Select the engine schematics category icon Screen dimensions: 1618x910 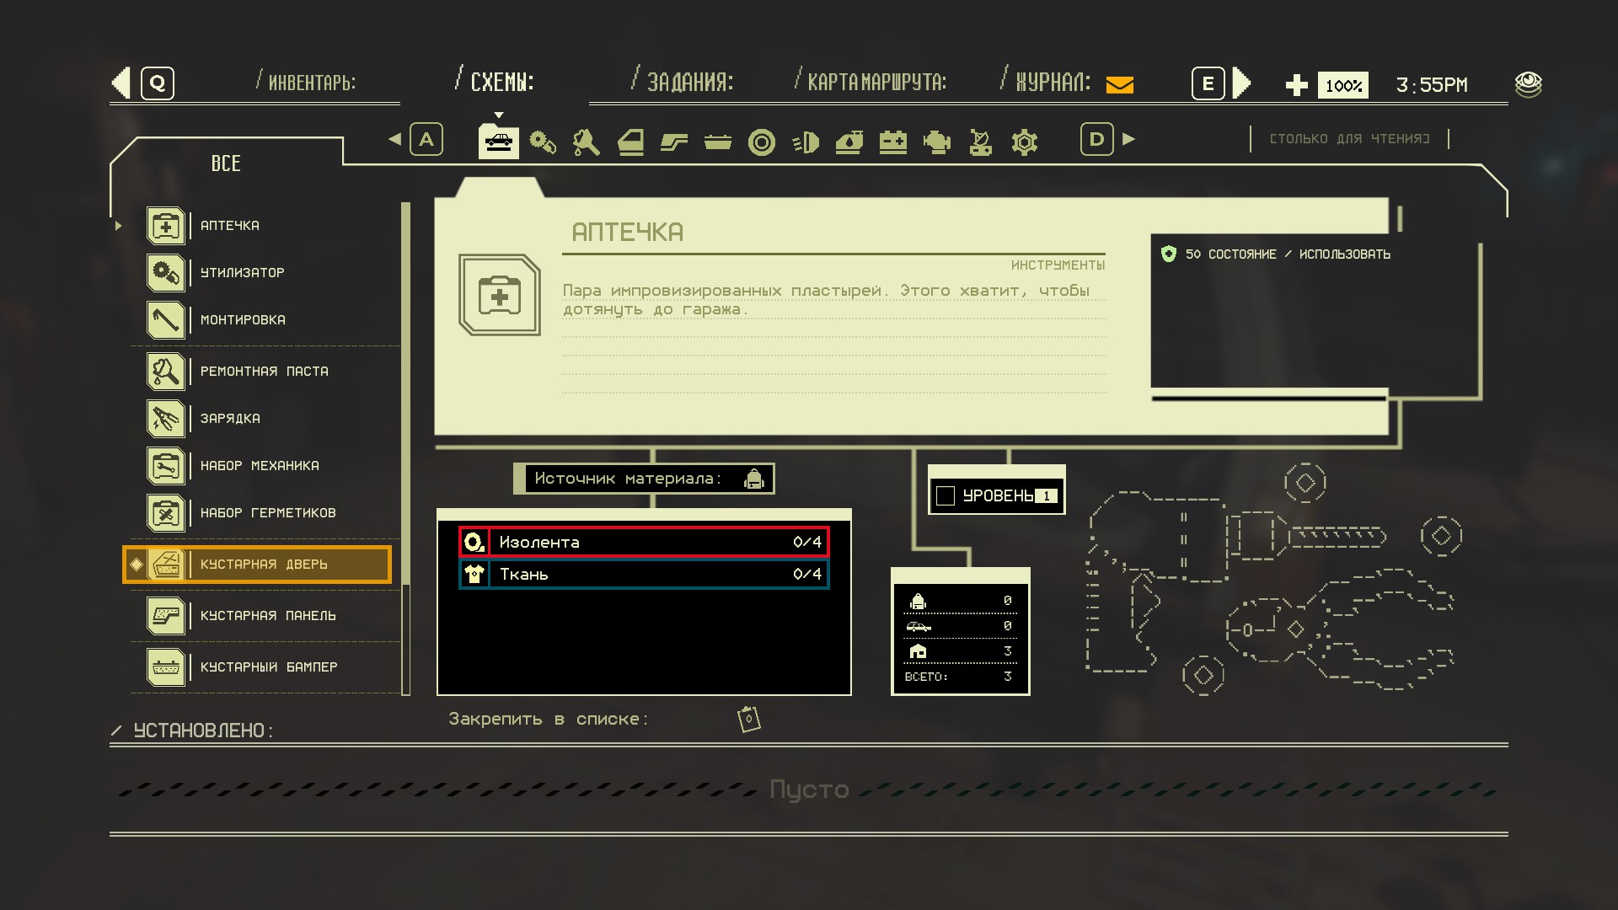tap(936, 142)
